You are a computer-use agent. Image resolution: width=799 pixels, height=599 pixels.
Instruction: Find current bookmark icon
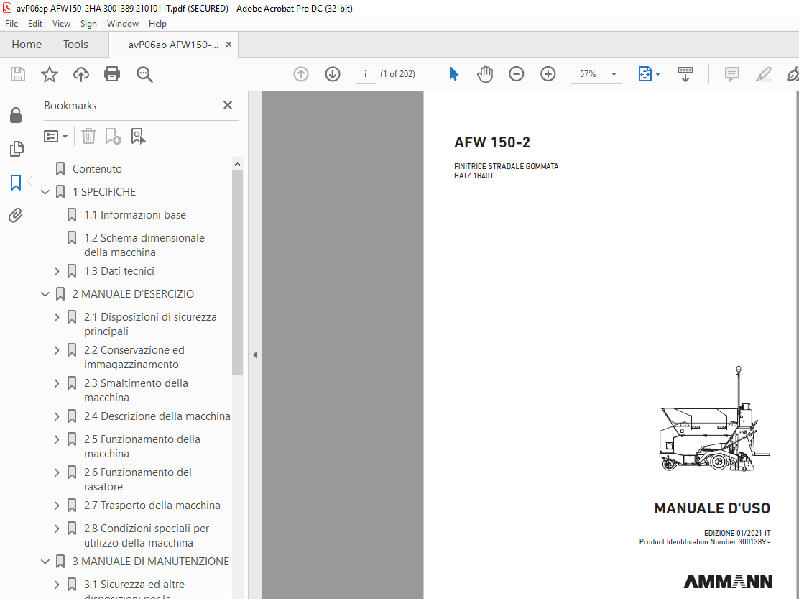(x=138, y=136)
